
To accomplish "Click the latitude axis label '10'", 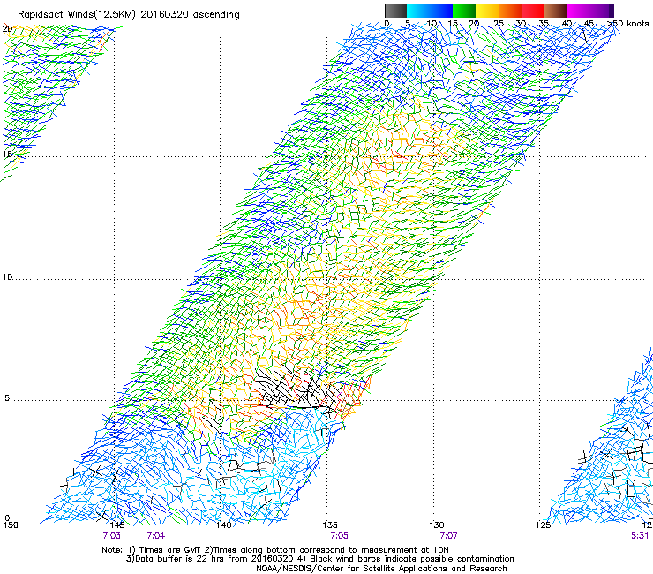I will [7, 277].
